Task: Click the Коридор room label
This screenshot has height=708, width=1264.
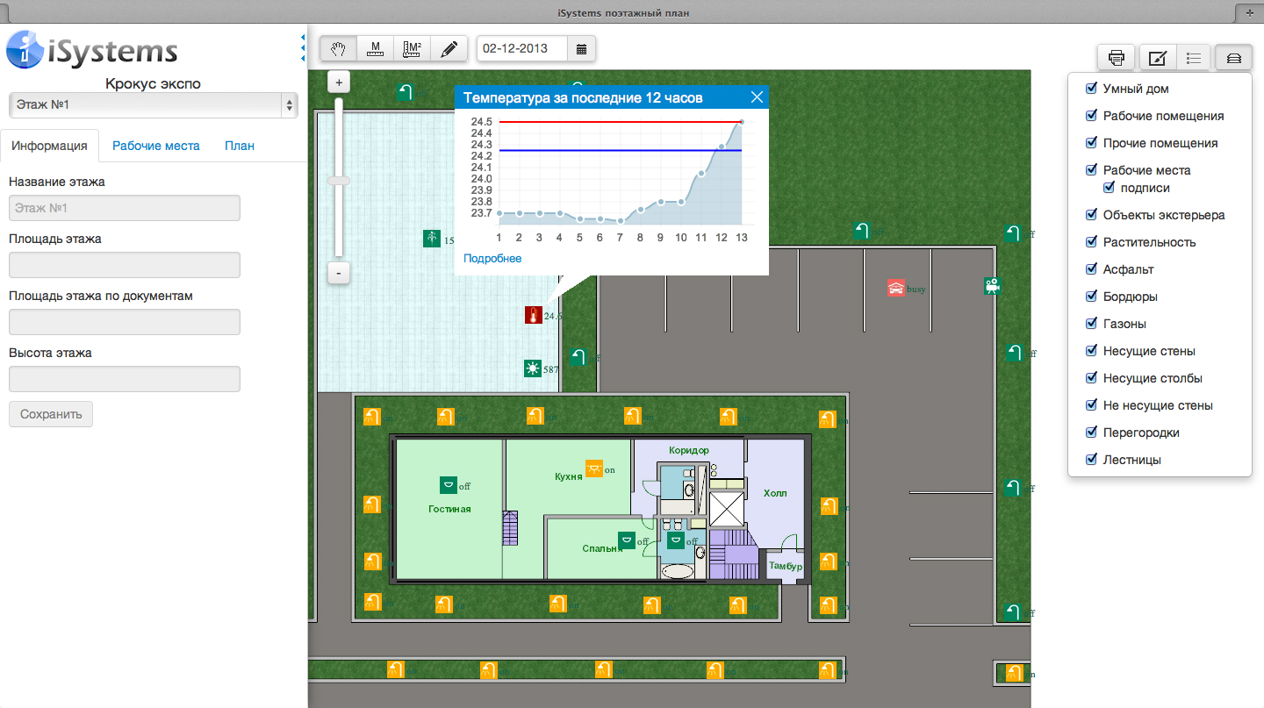Action: [689, 450]
